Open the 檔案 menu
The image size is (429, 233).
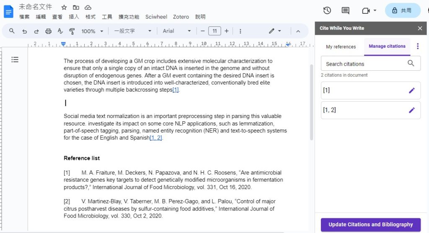[x=24, y=17]
